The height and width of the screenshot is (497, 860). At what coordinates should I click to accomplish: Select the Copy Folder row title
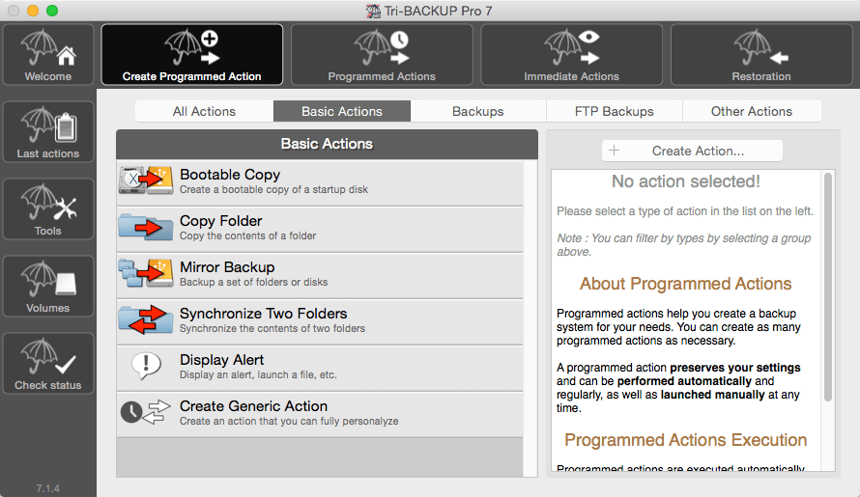[x=221, y=220]
